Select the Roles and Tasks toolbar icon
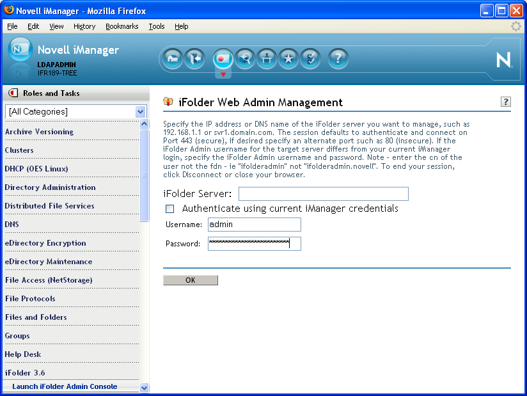Viewport: 527px width, 396px height. pos(223,59)
